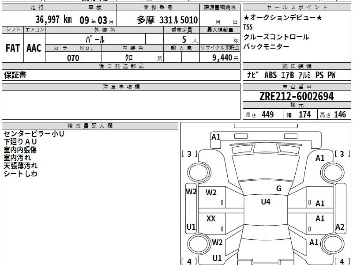Image resolution: width=353 pixels, height=265 pixels.
Task: Click the クルーズコントロール sales point line
Action: [x=276, y=37]
